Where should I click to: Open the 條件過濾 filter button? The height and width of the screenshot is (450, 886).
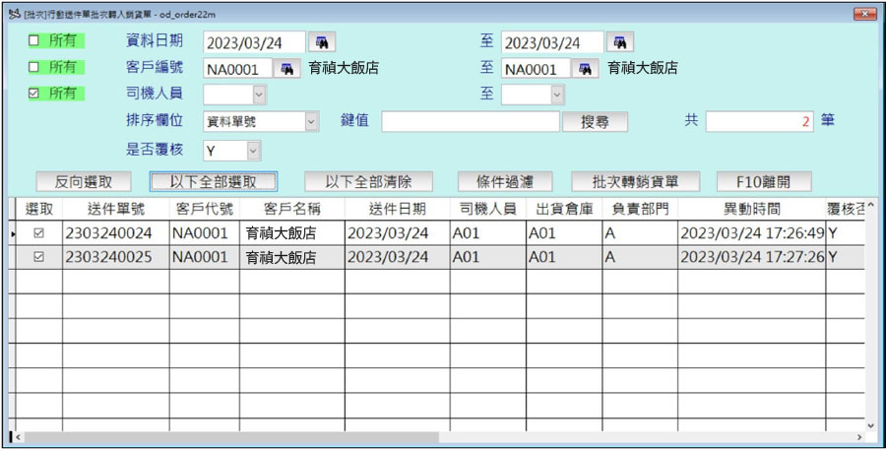point(505,182)
